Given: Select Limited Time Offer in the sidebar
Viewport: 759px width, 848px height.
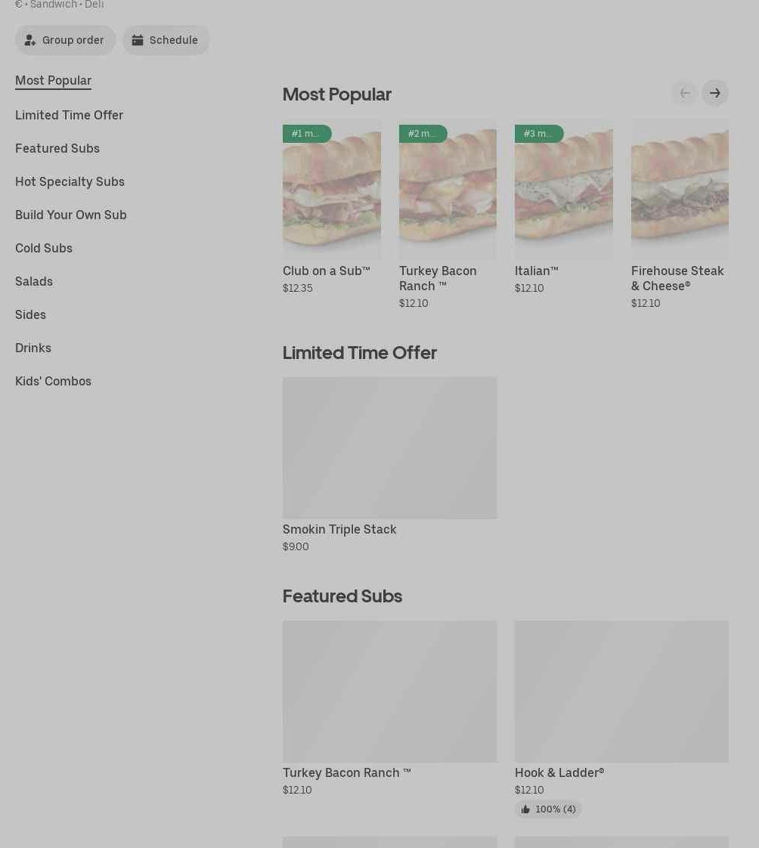Looking at the screenshot, I should pos(70,115).
